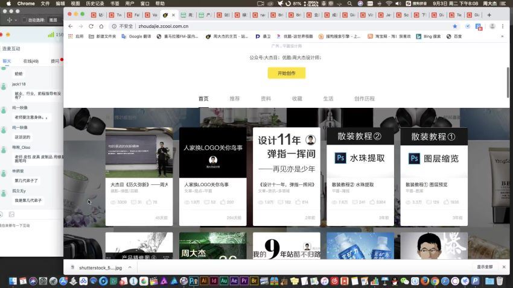Image resolution: width=513 pixels, height=288 pixels.
Task: Launch Premiere Pro from the Dock
Action: click(x=244, y=281)
